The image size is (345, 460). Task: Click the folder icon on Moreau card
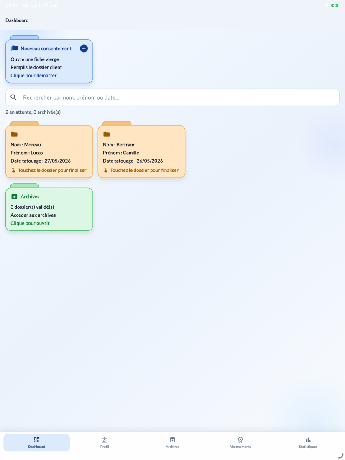click(14, 134)
